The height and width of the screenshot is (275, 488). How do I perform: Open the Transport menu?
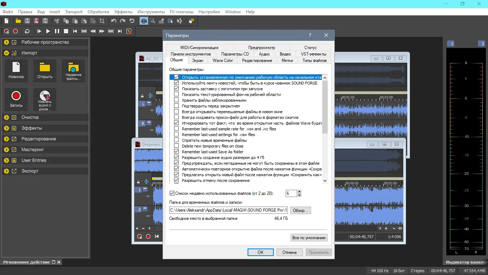click(x=74, y=12)
